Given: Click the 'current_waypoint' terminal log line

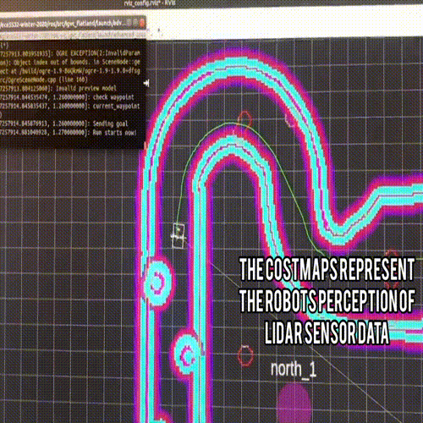Looking at the screenshot, I should click(x=70, y=106).
